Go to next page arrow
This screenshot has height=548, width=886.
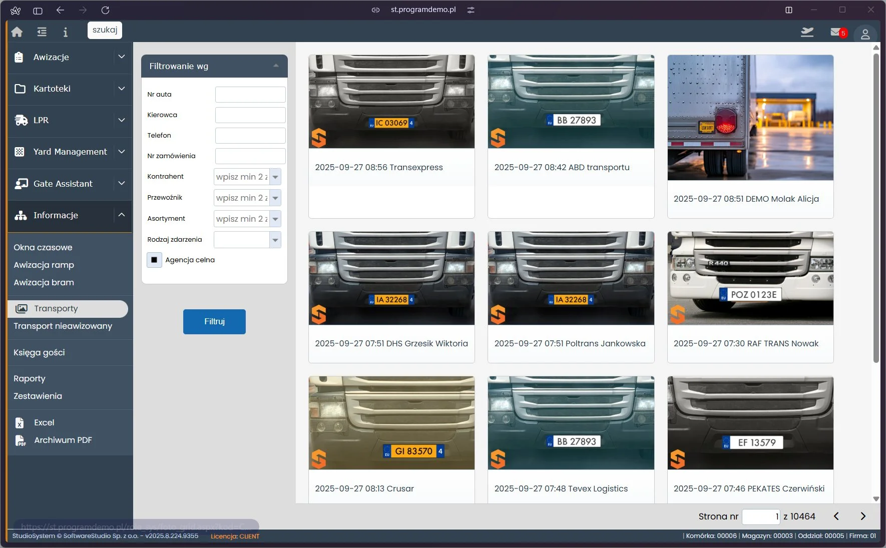pyautogui.click(x=863, y=516)
